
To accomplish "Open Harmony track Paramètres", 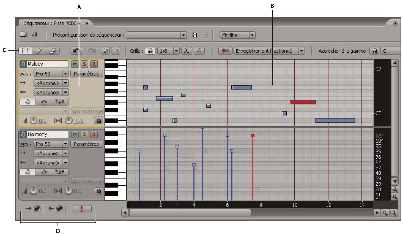I will (86, 144).
